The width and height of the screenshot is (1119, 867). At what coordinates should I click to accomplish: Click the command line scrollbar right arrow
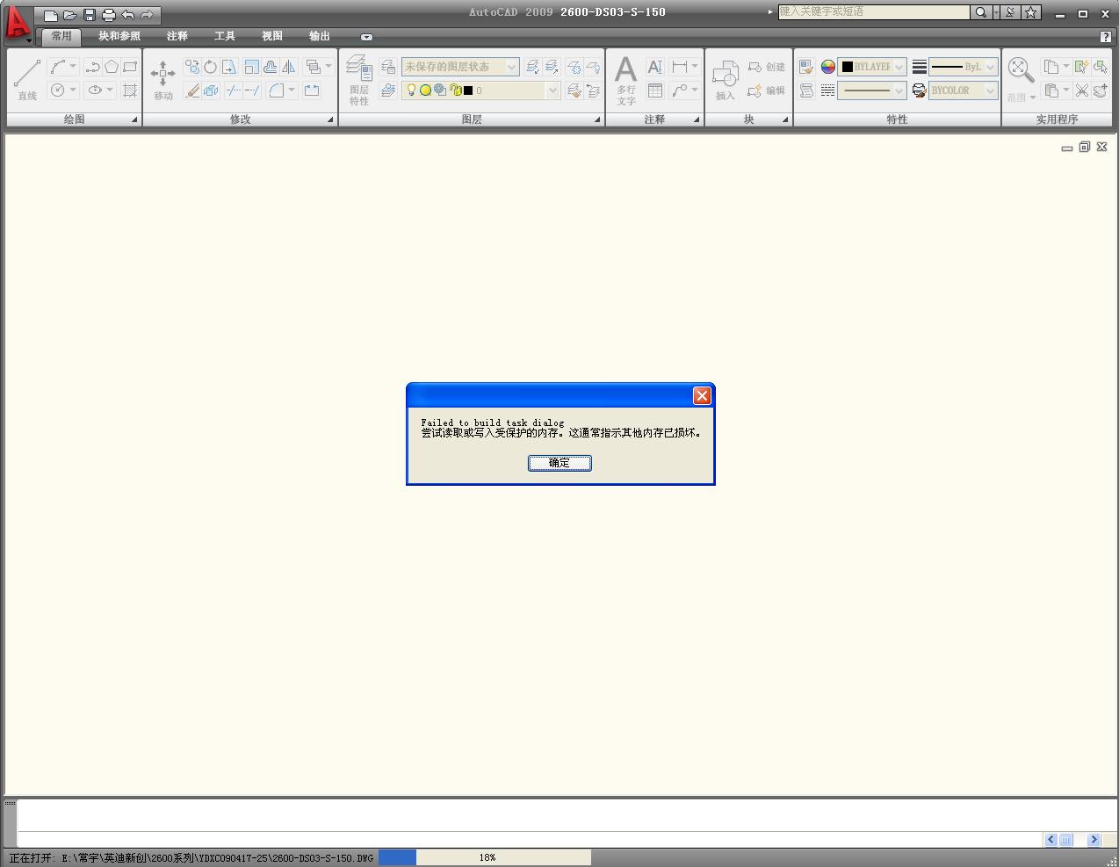pos(1094,840)
